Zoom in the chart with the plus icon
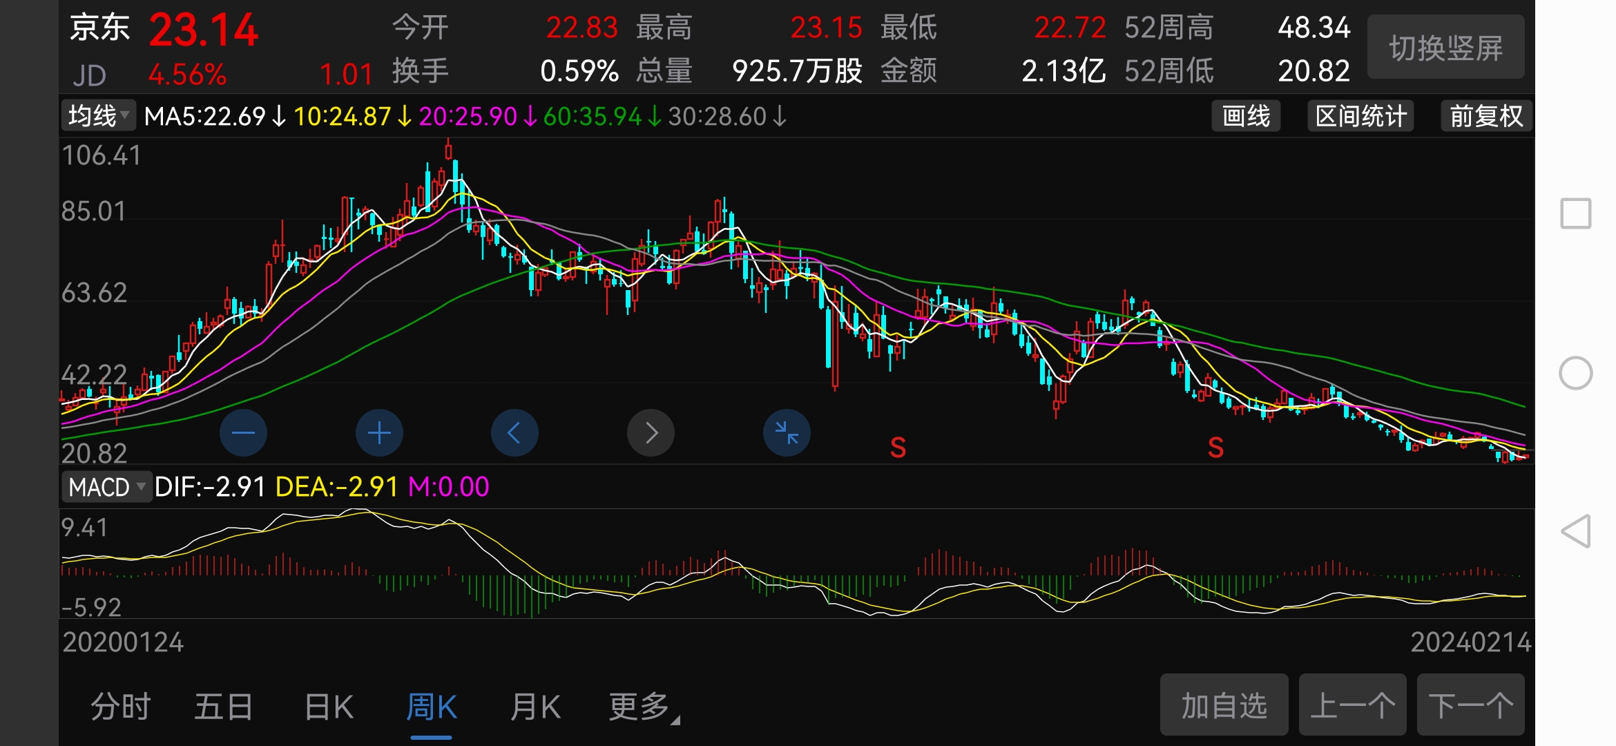 click(378, 432)
